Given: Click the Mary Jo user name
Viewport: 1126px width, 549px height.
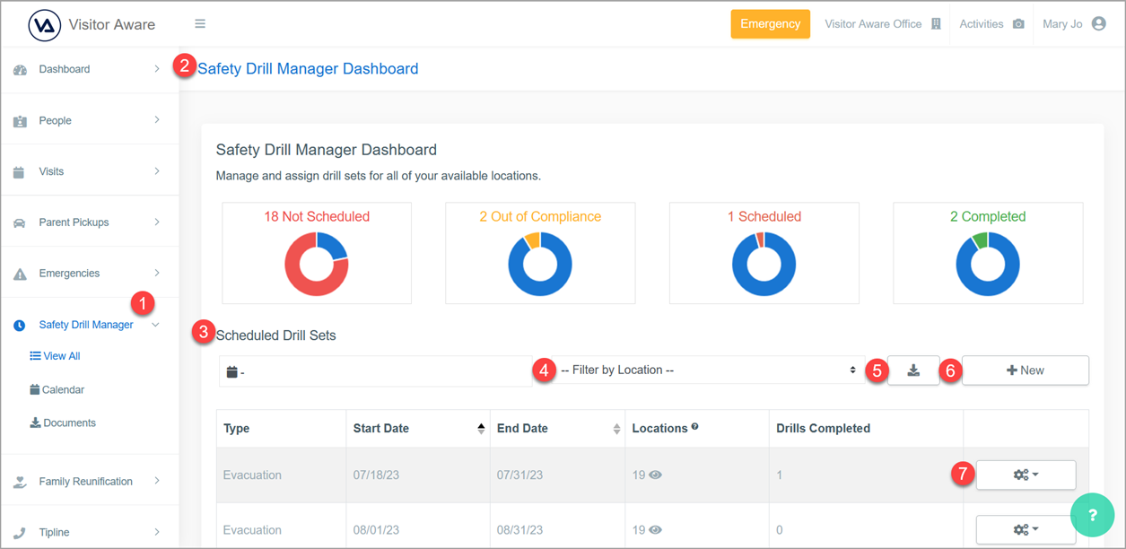Looking at the screenshot, I should click(x=1062, y=24).
